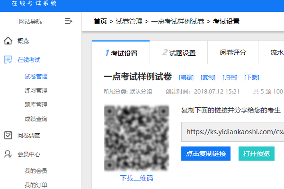The height and width of the screenshot is (189, 284).
Task: Collapse the sidebar with the 网站导航 menu icon
Action: (69, 21)
